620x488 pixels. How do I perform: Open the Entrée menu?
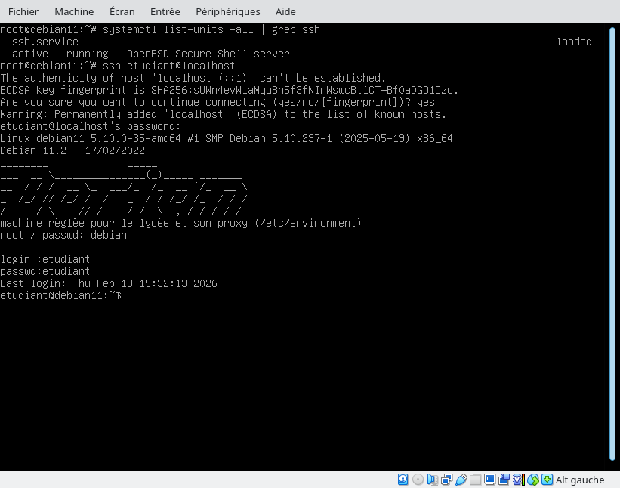tap(165, 11)
